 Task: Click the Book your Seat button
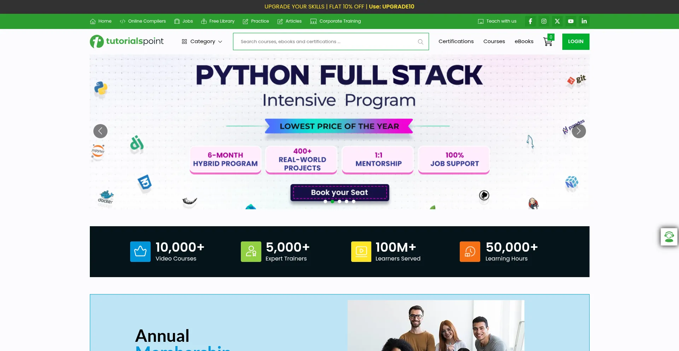pyautogui.click(x=340, y=193)
